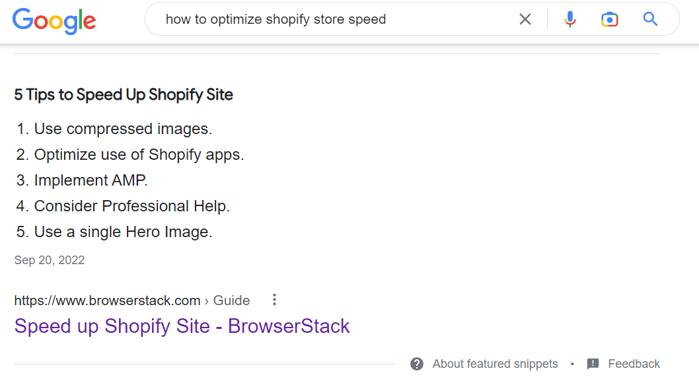Click the Feedback flag icon
Image resolution: width=699 pixels, height=387 pixels.
pyautogui.click(x=593, y=364)
